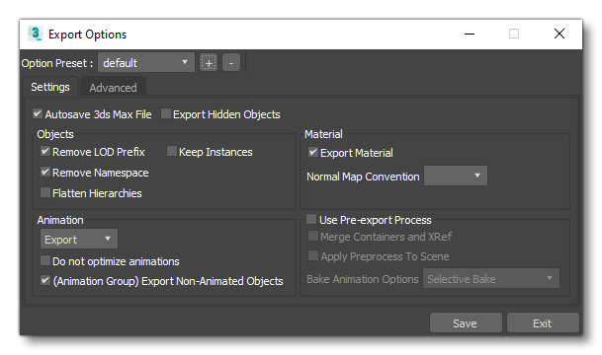602x355 pixels.
Task: Enable Keep Instances checkbox
Action: point(172,151)
